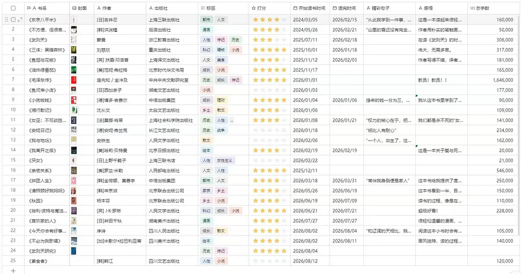Select the start date cell 2024/03/05

(x=310, y=20)
